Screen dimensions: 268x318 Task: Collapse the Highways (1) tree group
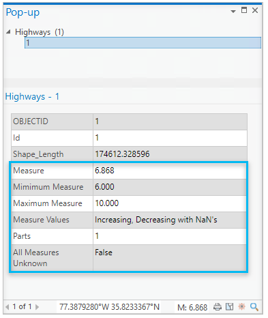pos(8,32)
